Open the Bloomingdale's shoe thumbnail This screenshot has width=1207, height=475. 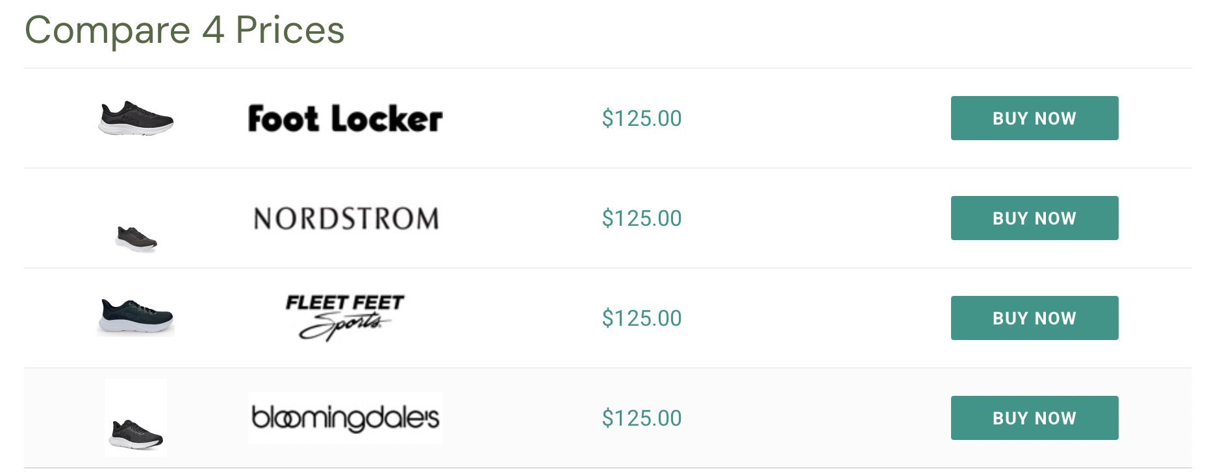[136, 418]
